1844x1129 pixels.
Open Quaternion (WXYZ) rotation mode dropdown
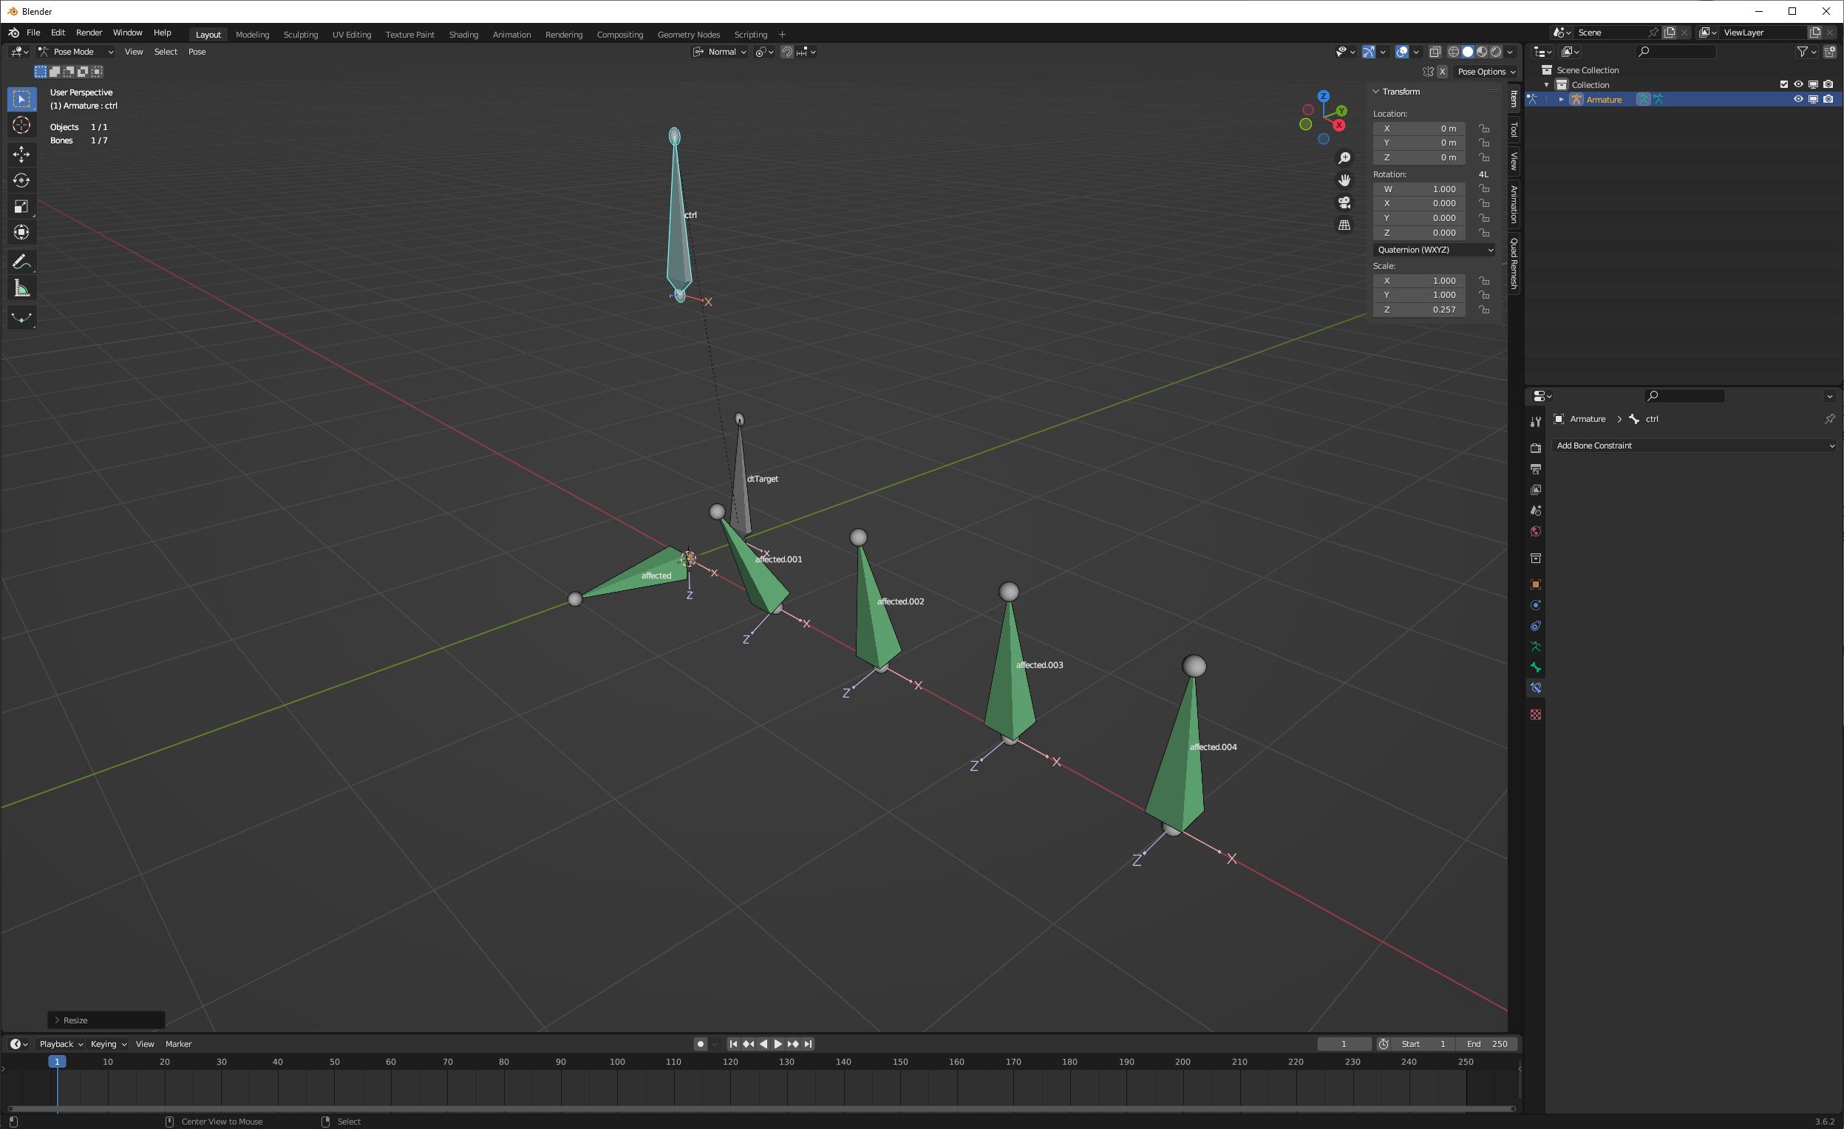click(x=1435, y=250)
